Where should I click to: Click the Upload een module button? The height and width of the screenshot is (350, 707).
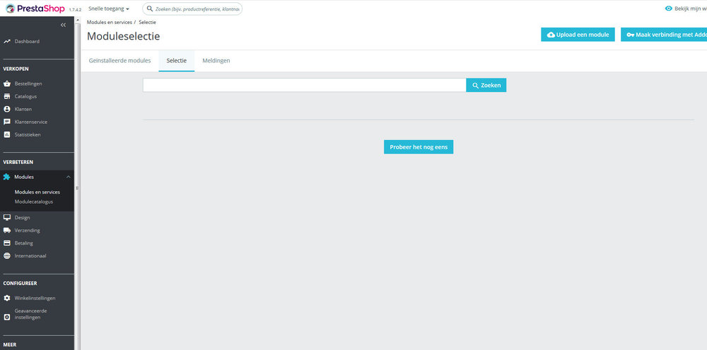[578, 35]
